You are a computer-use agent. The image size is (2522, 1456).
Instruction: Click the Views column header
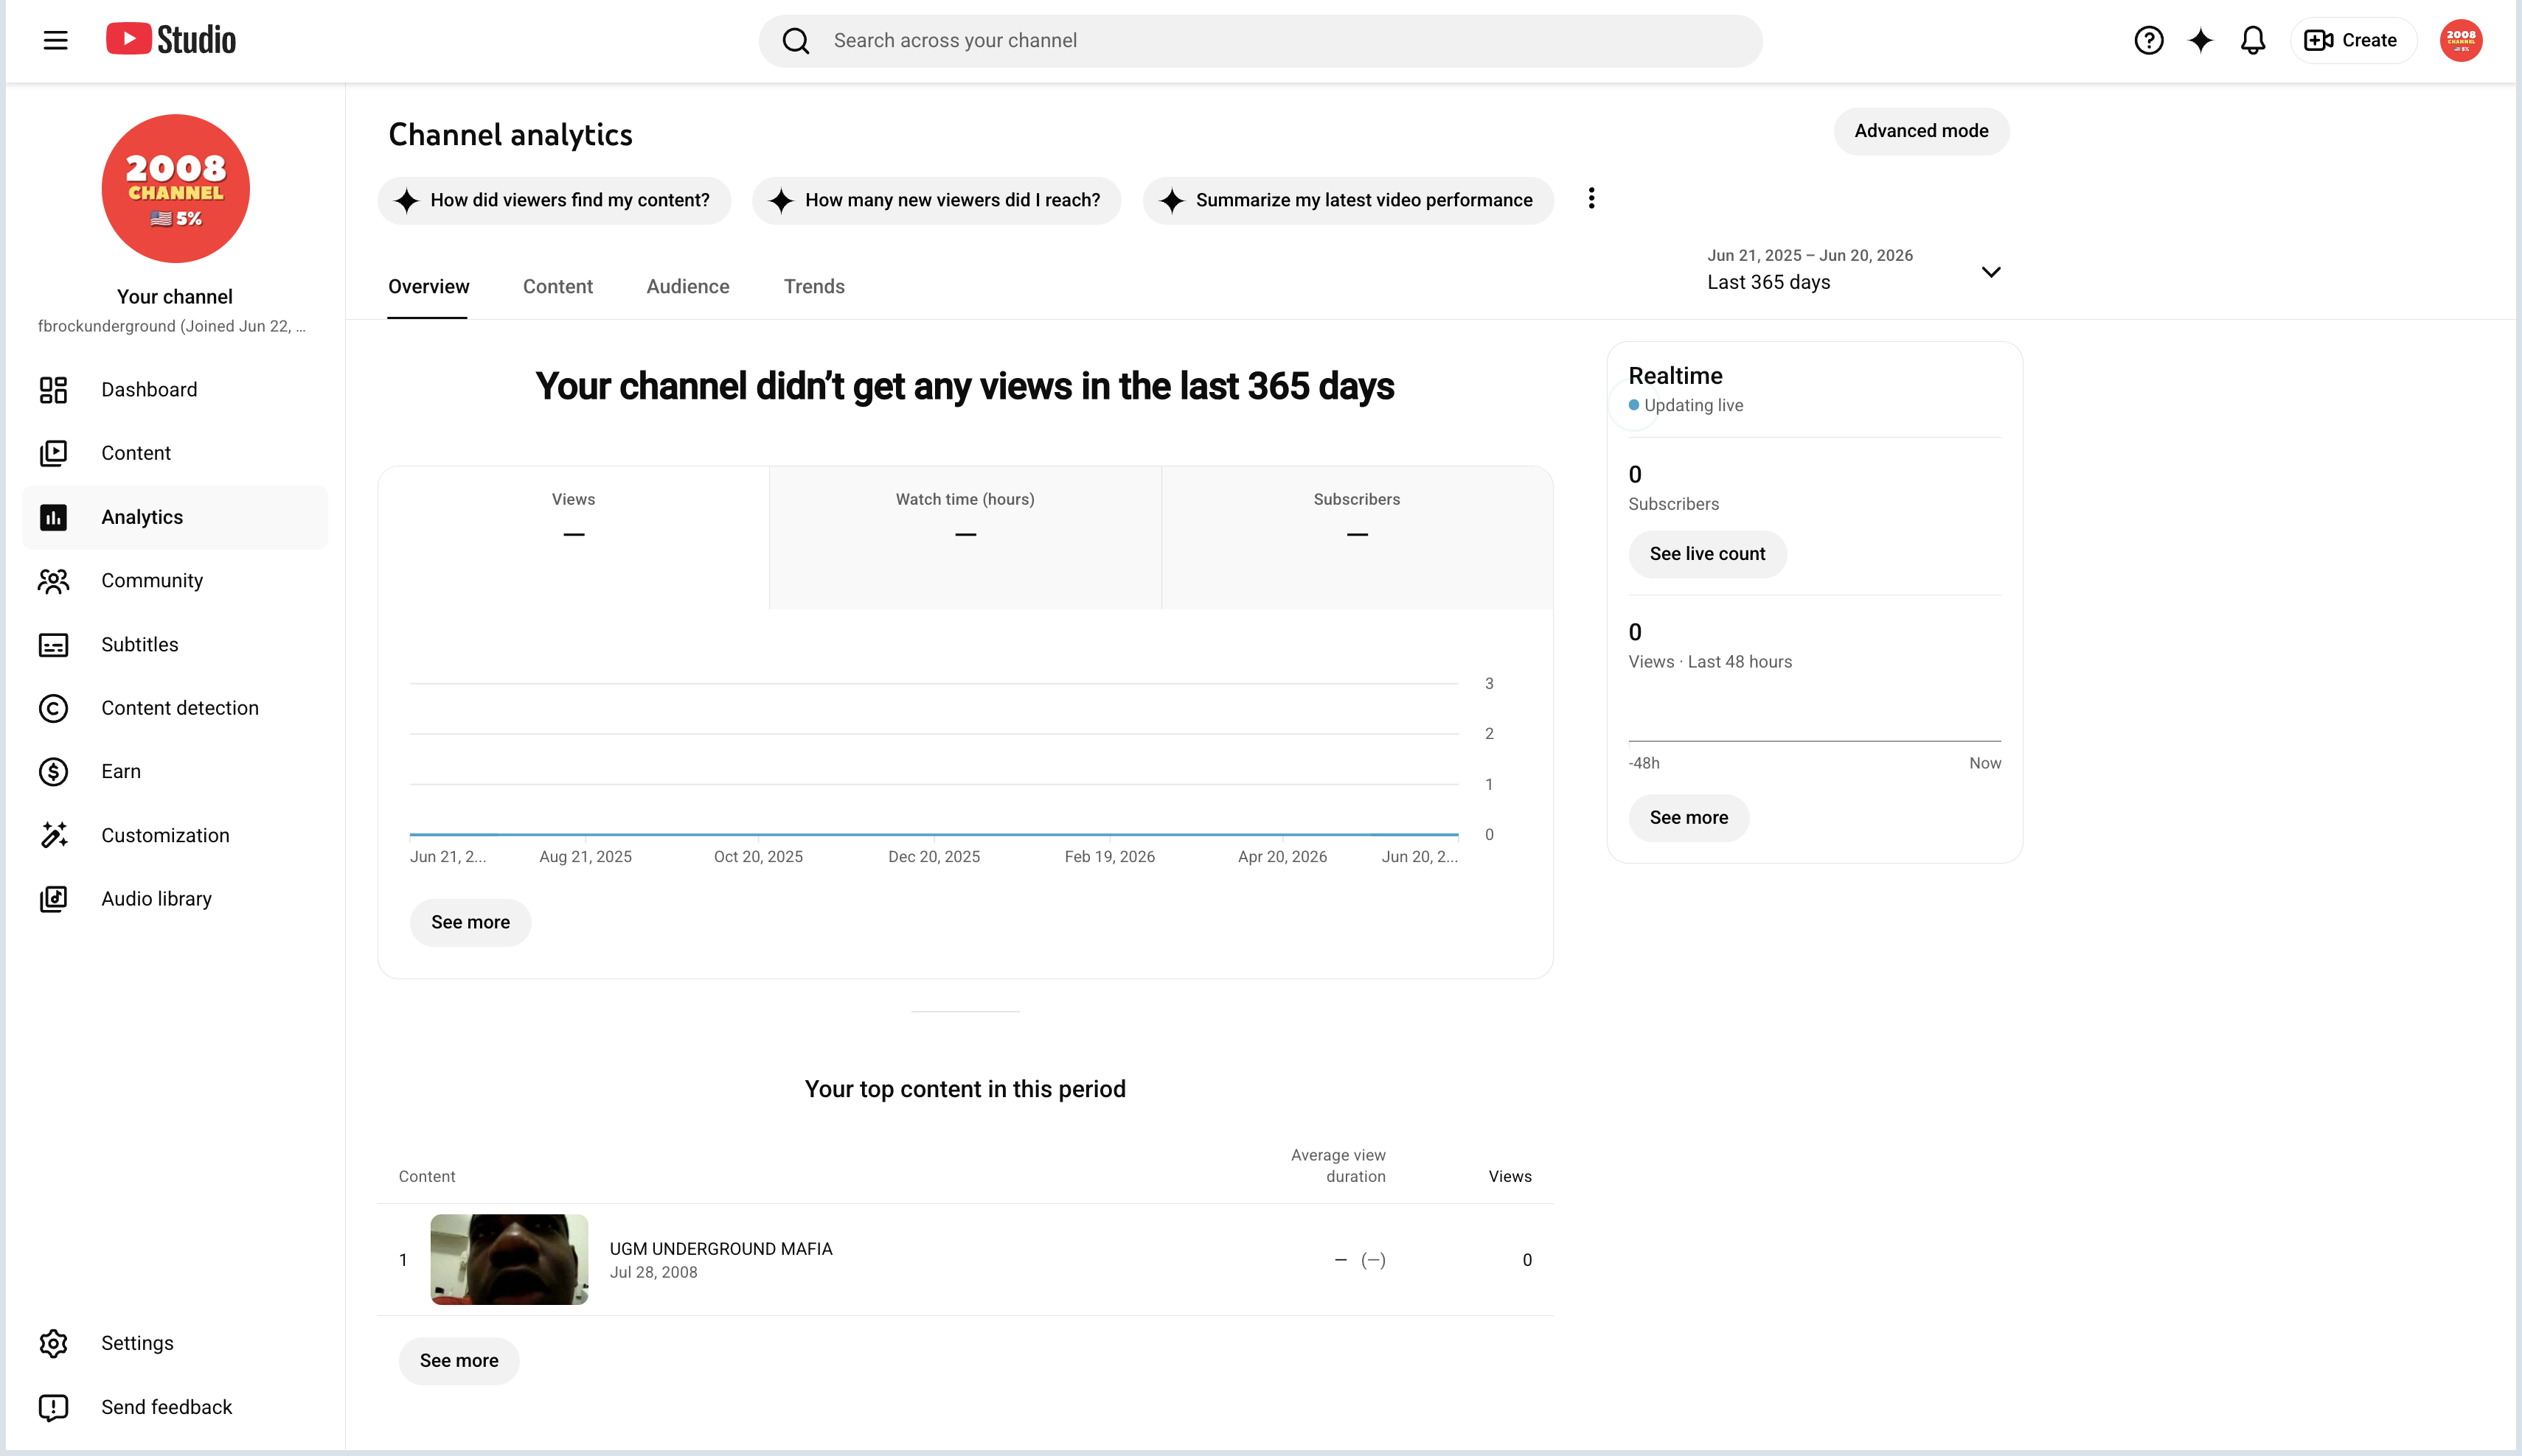1510,1177
